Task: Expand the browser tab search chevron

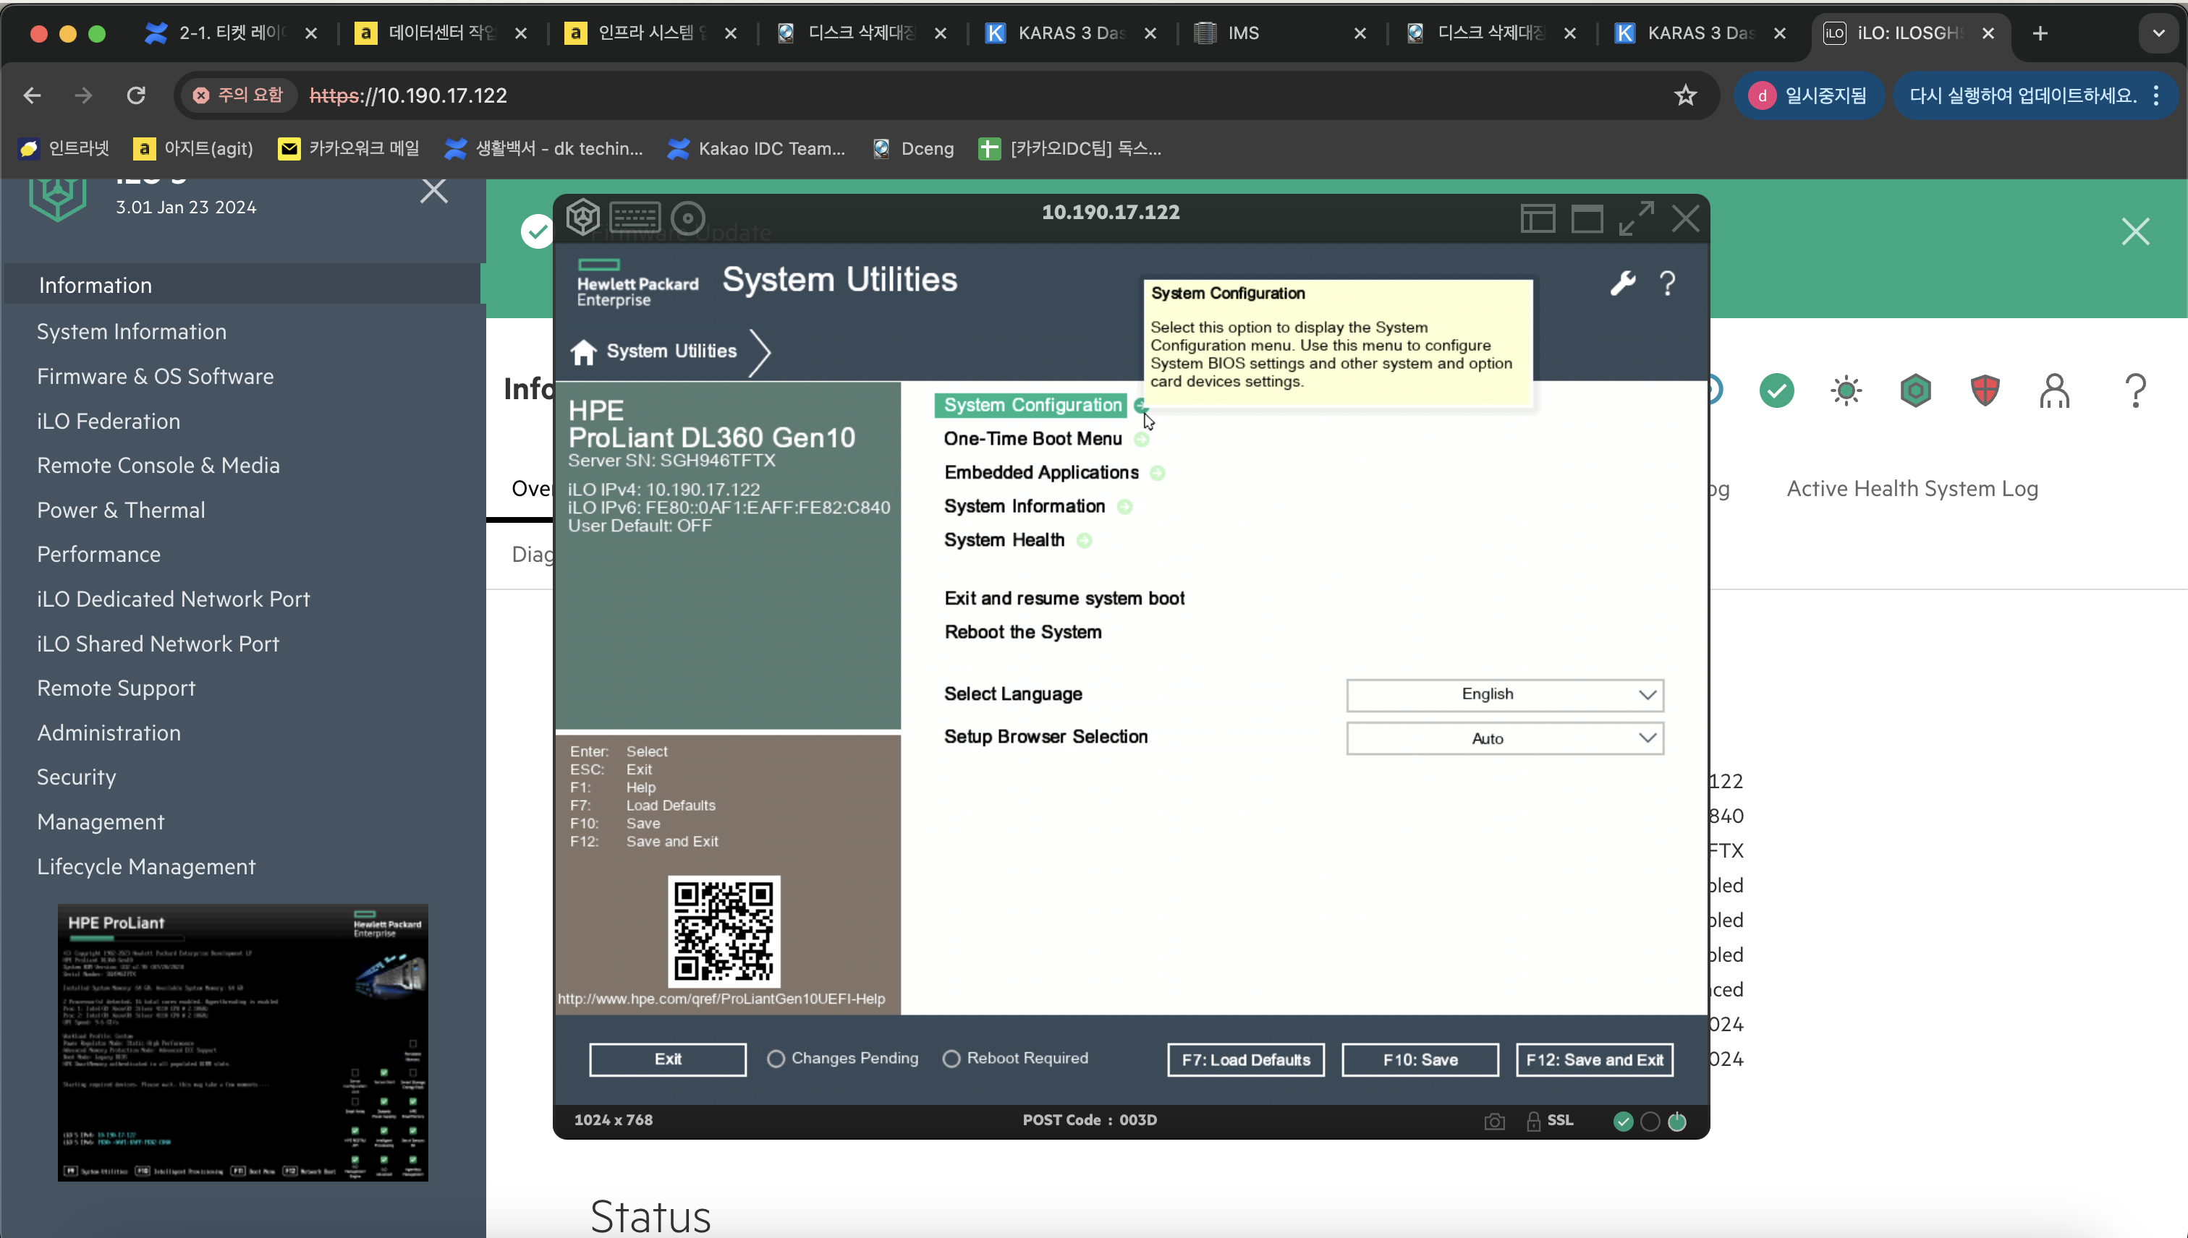Action: tap(2158, 33)
